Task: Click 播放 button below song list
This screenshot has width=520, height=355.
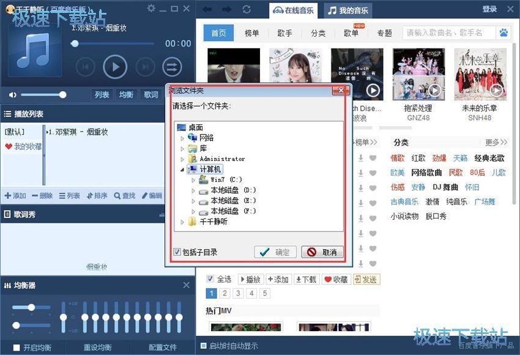Action: point(250,279)
